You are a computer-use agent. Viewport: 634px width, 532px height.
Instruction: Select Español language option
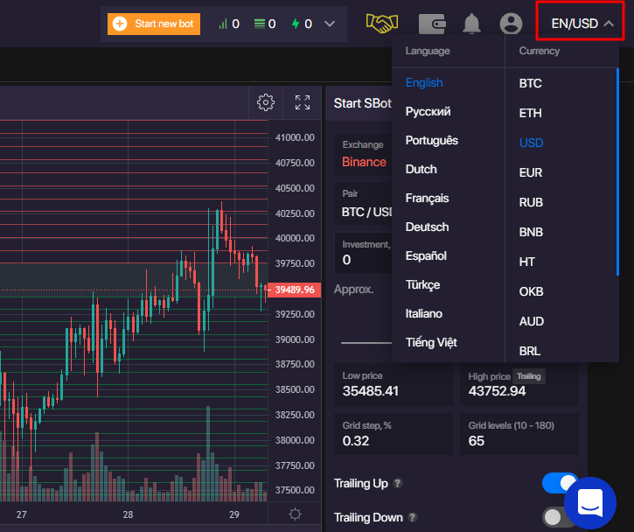[x=426, y=255]
